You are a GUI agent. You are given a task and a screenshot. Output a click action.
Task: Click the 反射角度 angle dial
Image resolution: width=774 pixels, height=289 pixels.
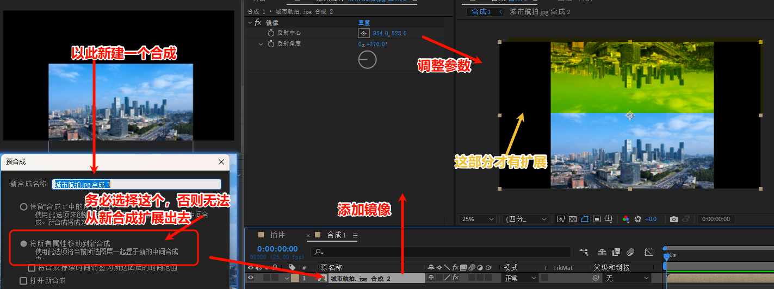point(367,59)
